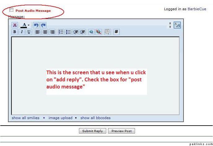
Task: Click the editor resize arrows
Action: (x=170, y=25)
